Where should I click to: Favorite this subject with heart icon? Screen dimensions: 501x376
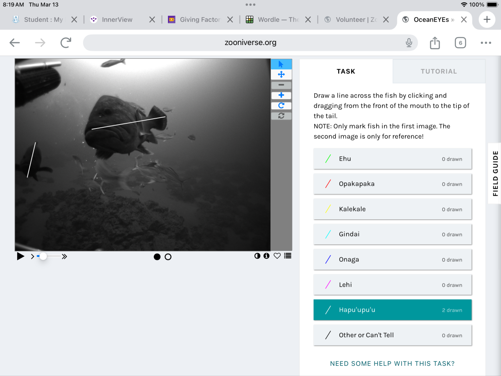[277, 256]
